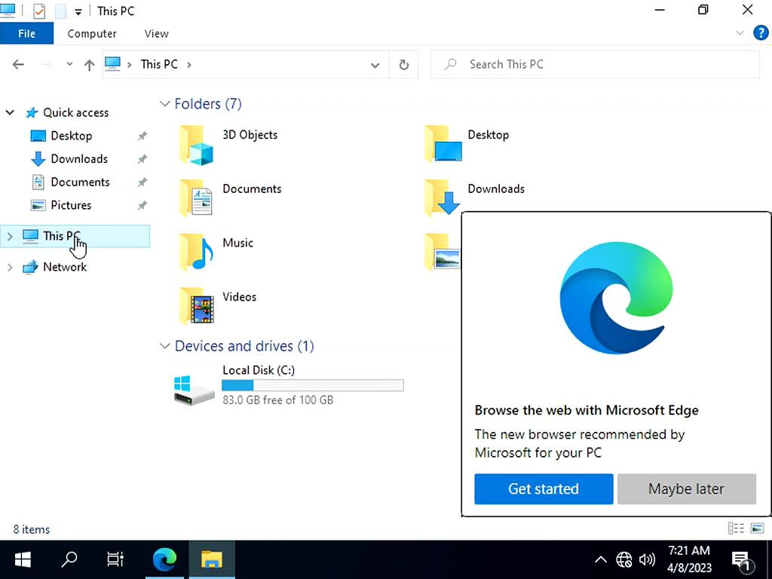Open the 3D Objects folder icon
The height and width of the screenshot is (579, 772).
pyautogui.click(x=196, y=144)
